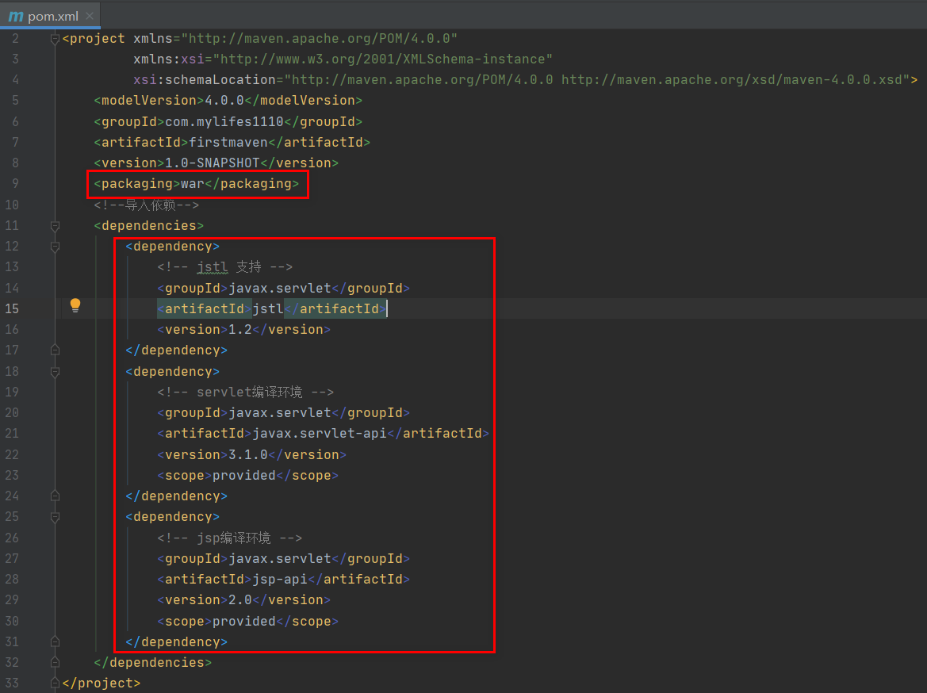
Task: Collapse the jstl dependency fold at line 12
Action: 55,247
